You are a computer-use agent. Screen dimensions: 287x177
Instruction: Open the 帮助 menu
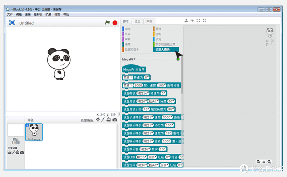coord(66,15)
